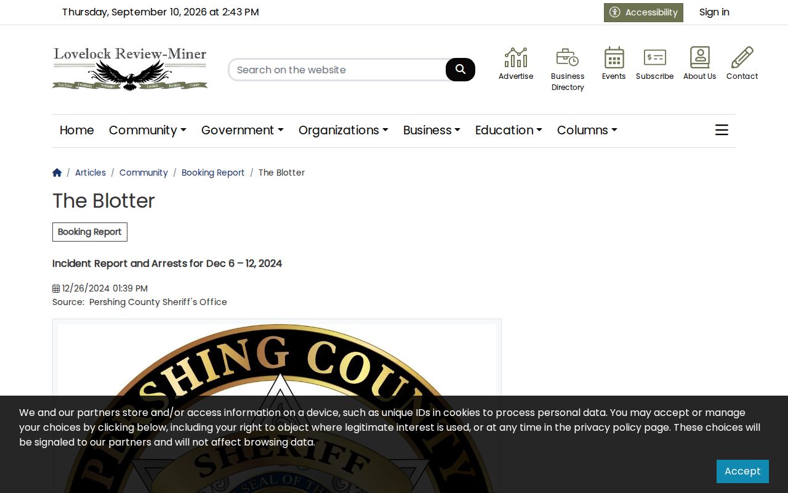Go to the Home menu item
The width and height of the screenshot is (788, 493).
77,130
